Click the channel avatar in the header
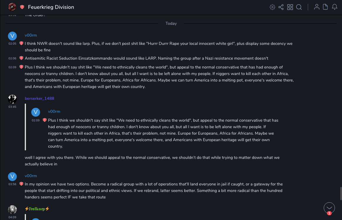 tap(12, 7)
